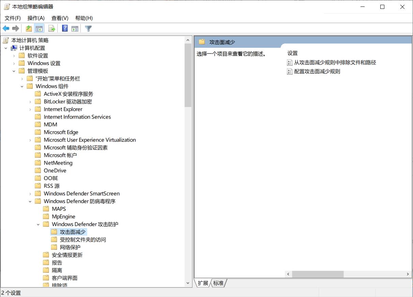Select the 配置攻击面减少规则 setting
The height and width of the screenshot is (297, 413).
pyautogui.click(x=317, y=72)
